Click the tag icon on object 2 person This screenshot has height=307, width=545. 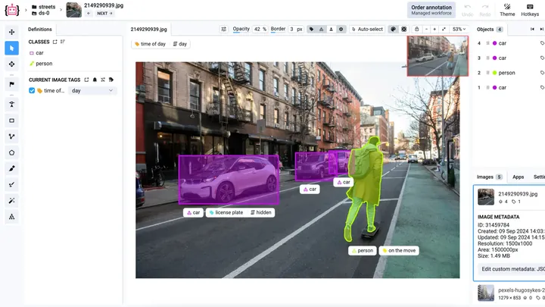542,73
